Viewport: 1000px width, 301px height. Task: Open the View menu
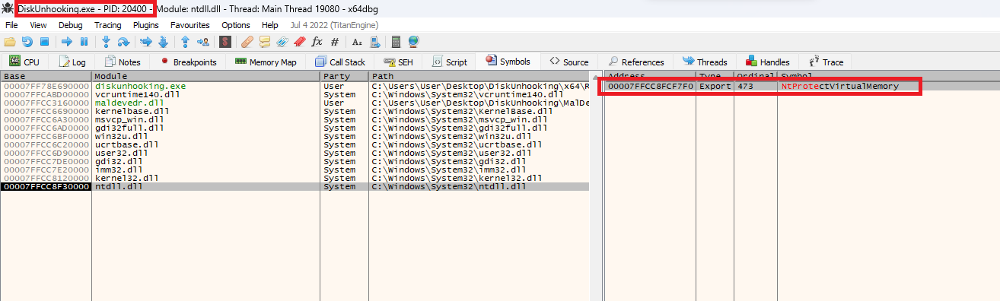(38, 25)
